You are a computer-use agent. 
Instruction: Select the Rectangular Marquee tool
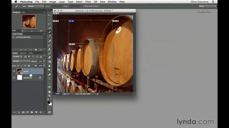pos(49,20)
